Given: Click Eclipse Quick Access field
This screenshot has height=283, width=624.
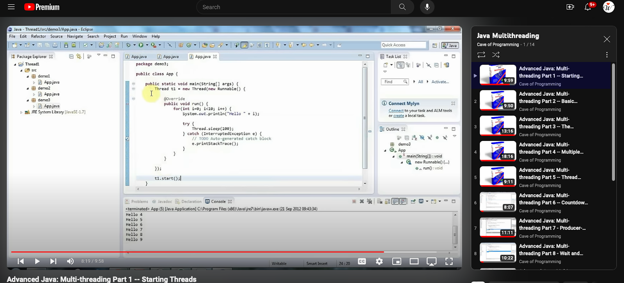Looking at the screenshot, I should click(x=403, y=45).
